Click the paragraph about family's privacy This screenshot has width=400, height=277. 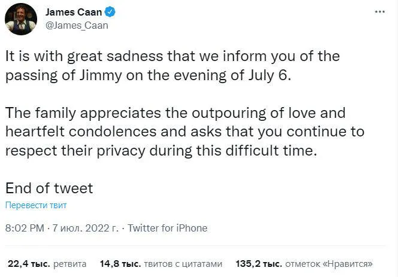pyautogui.click(x=184, y=132)
